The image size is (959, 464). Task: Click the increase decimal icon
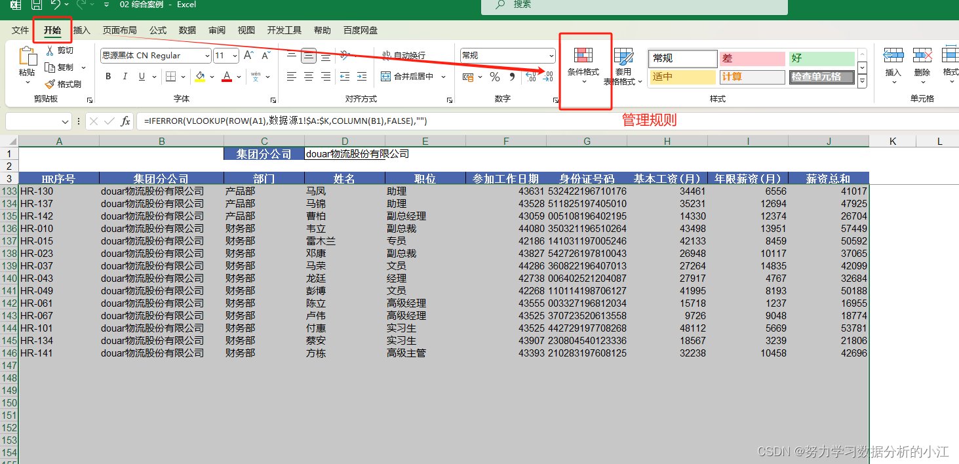tap(531, 77)
